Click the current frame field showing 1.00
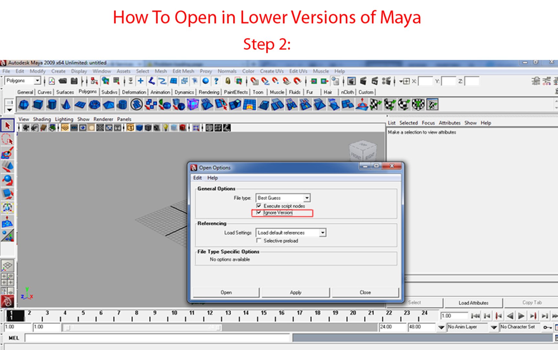 454,316
